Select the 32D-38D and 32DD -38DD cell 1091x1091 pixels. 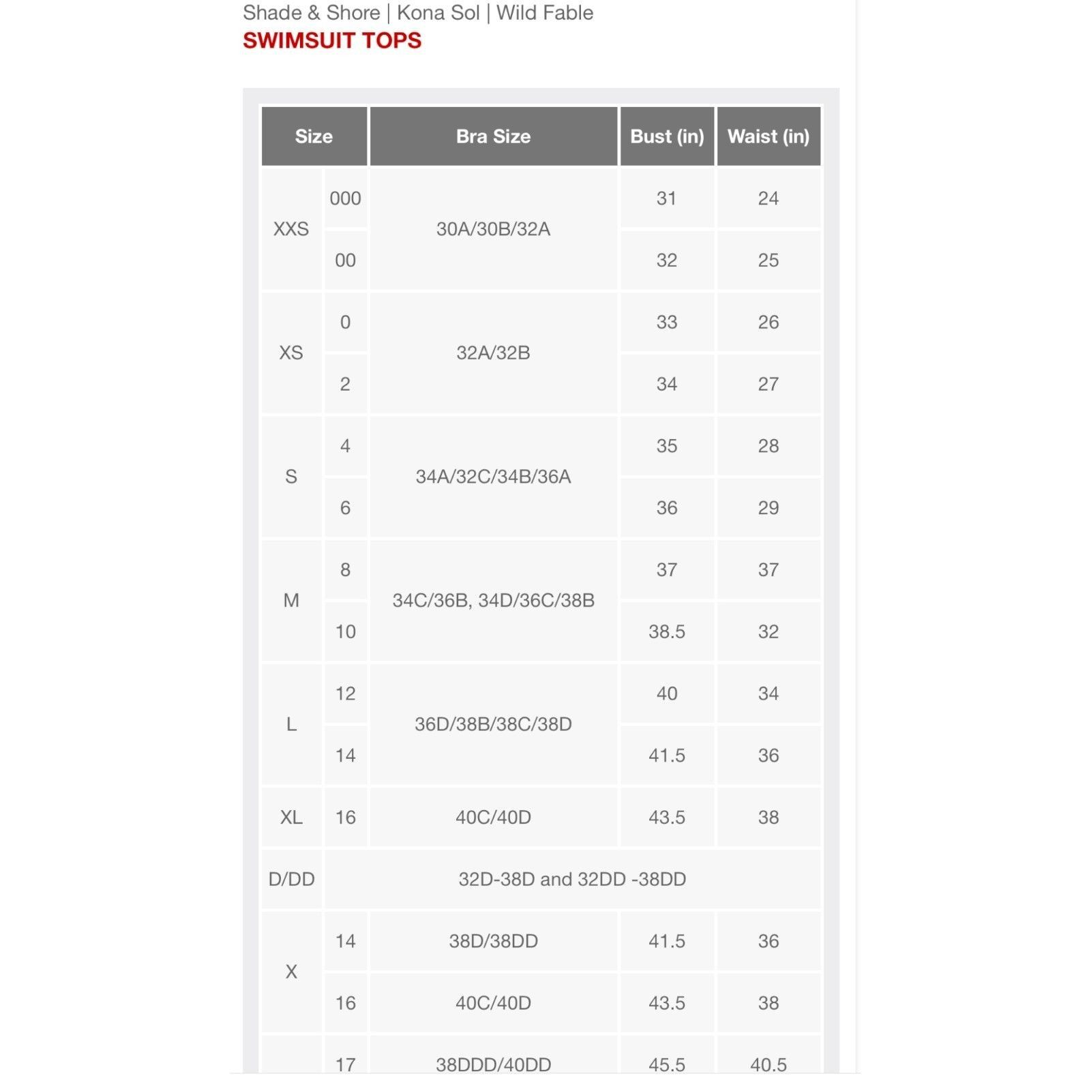[572, 879]
